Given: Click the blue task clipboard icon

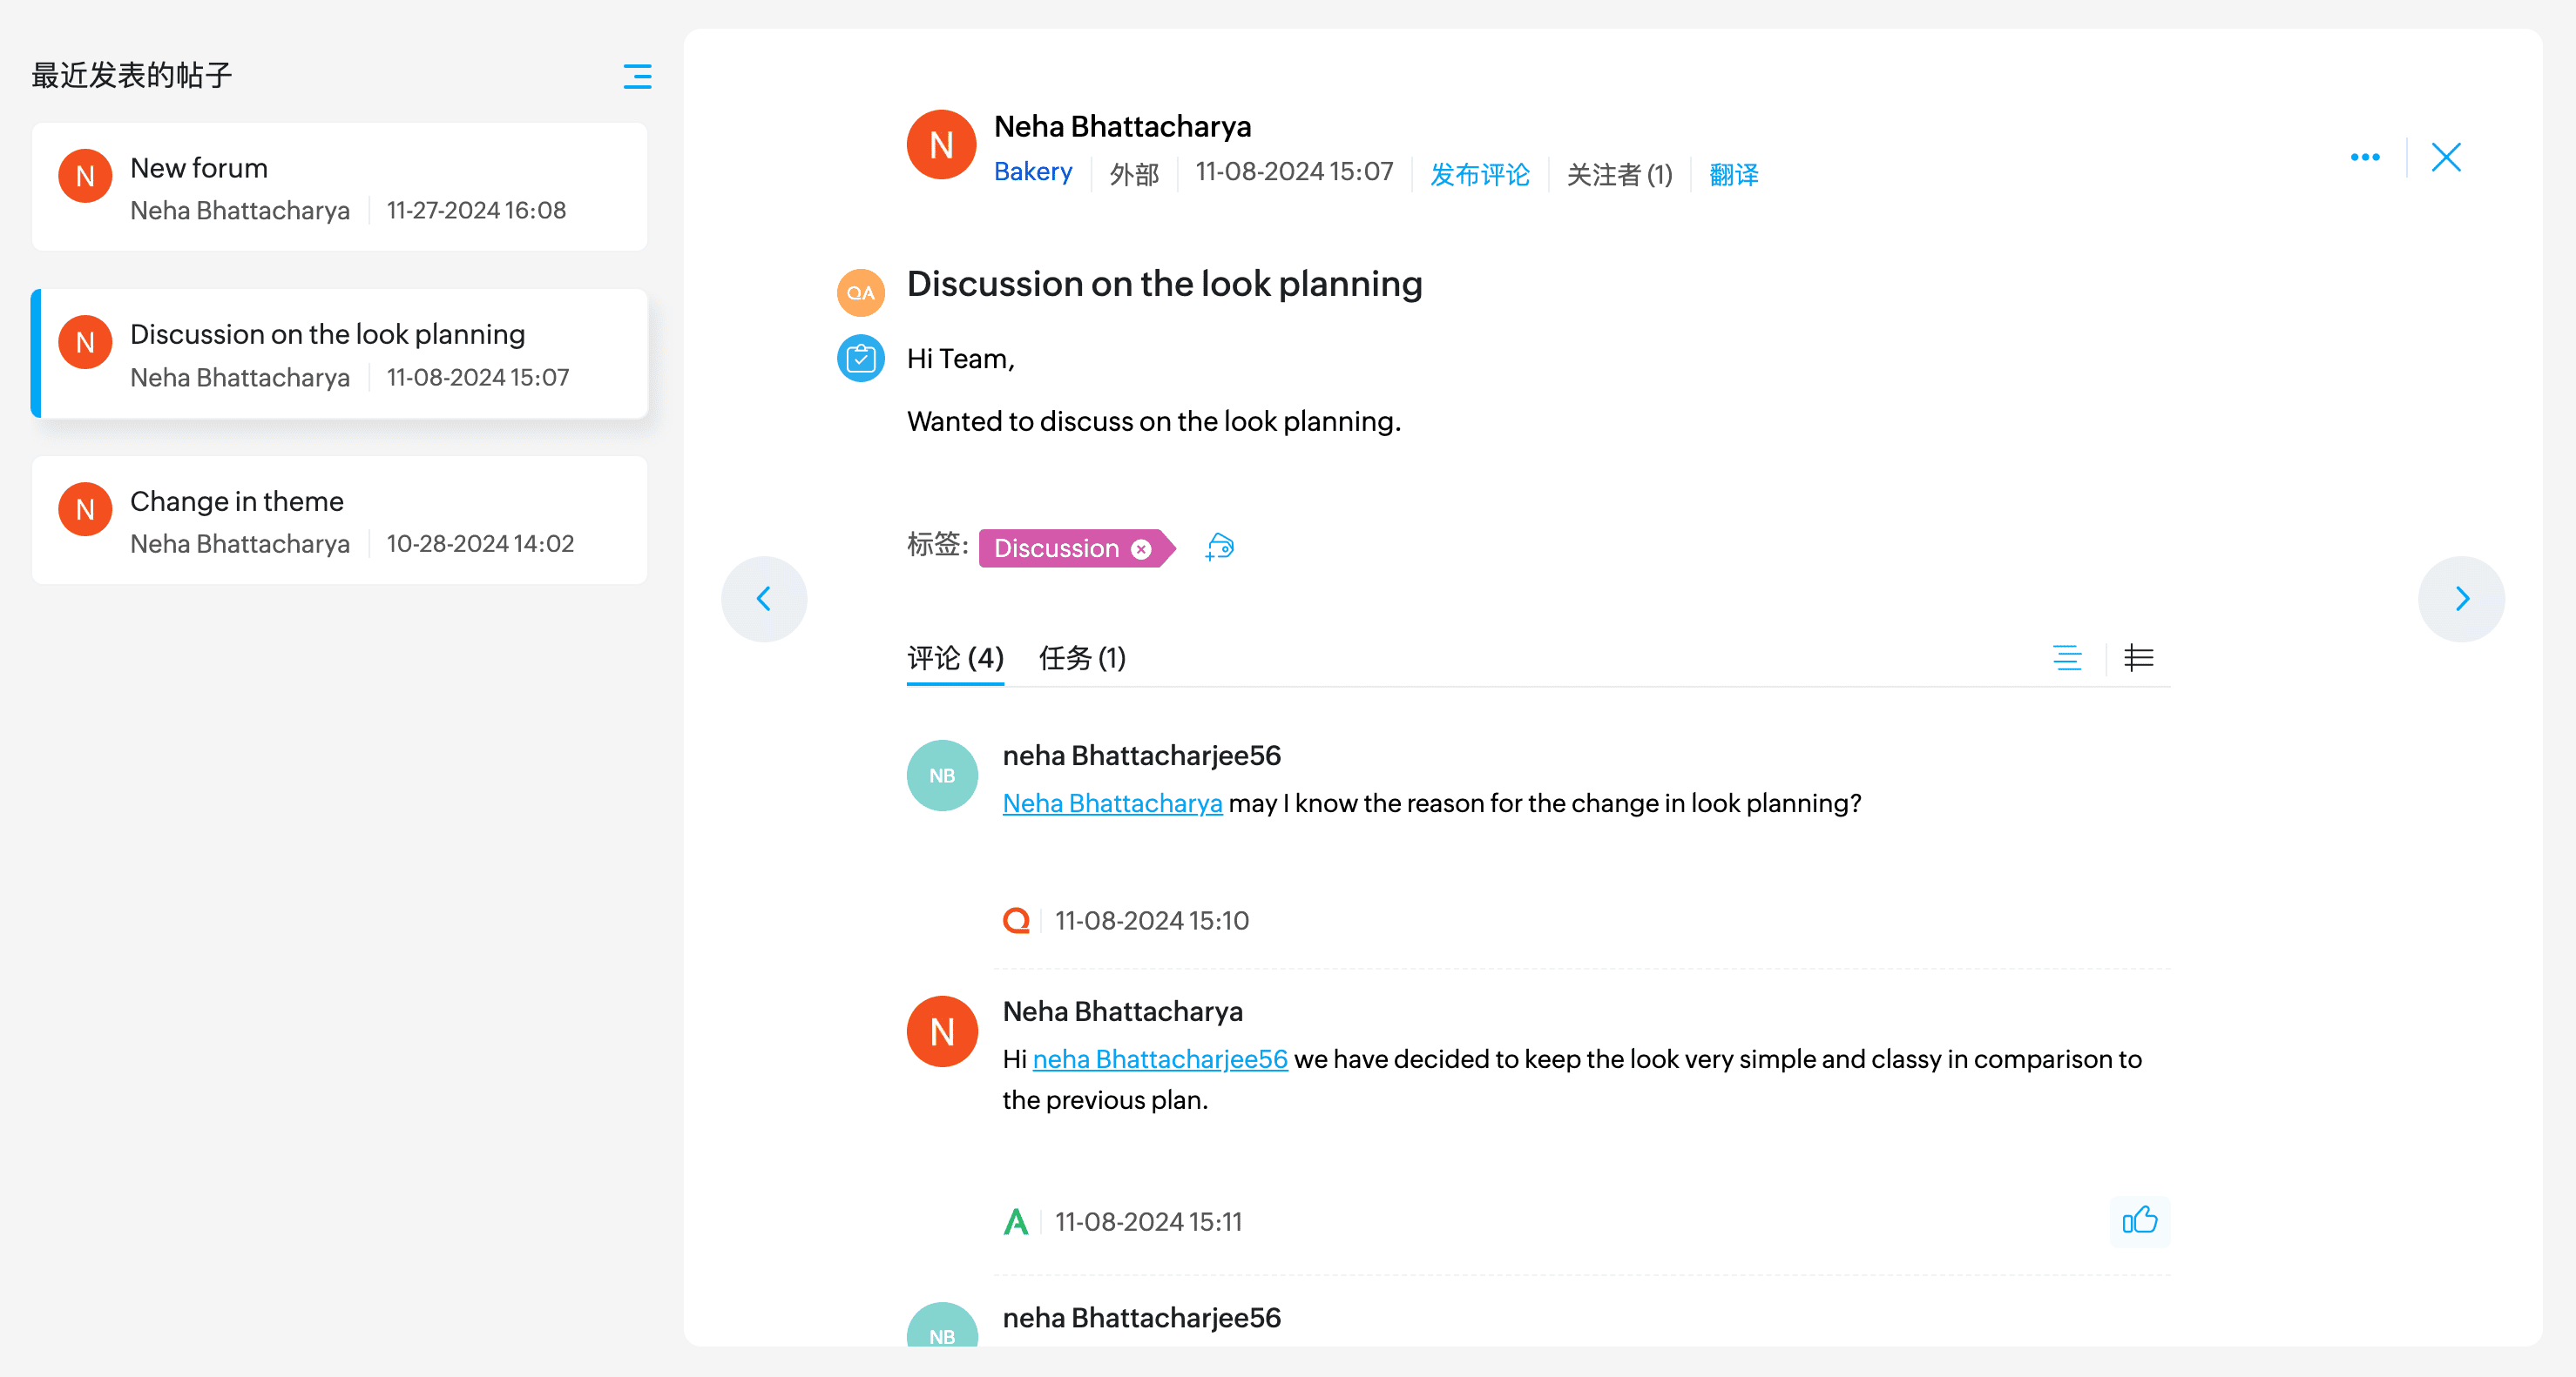Looking at the screenshot, I should (860, 358).
